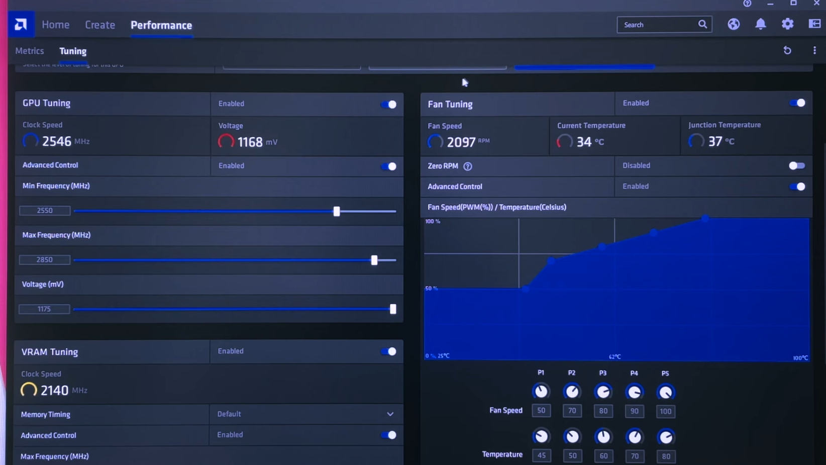The height and width of the screenshot is (465, 826).
Task: Click the P2 fan speed dial
Action: (572, 391)
